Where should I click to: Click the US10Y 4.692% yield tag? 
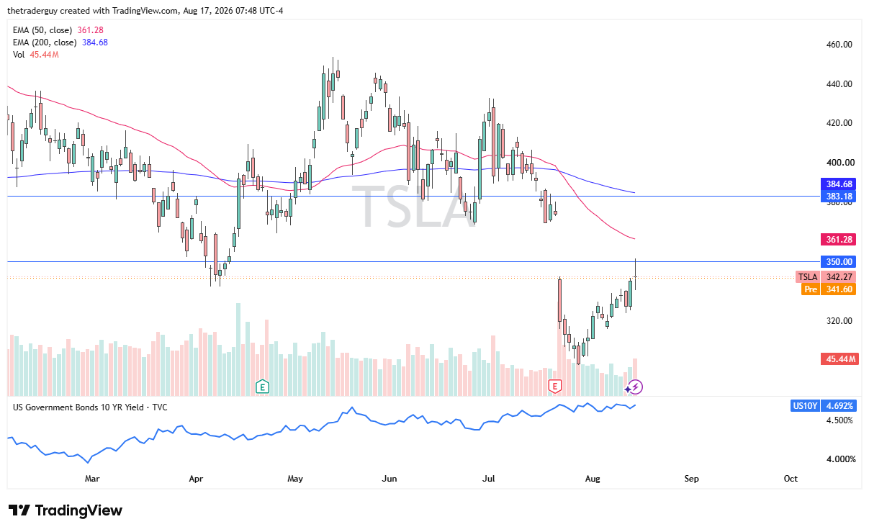(x=823, y=406)
